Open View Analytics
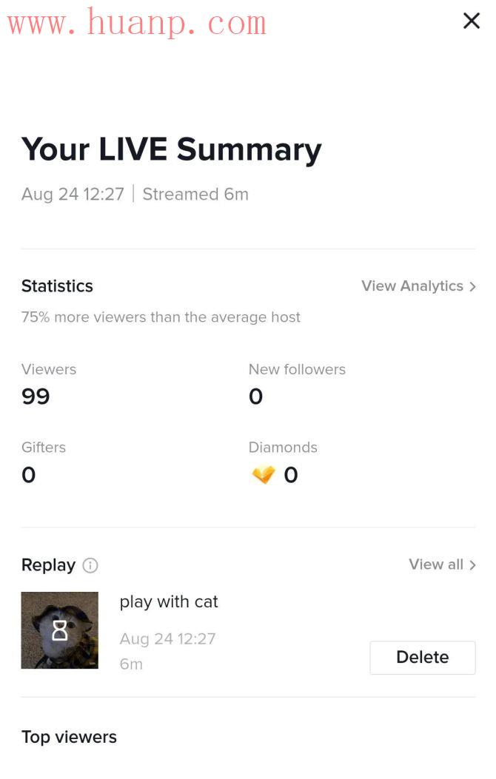Image resolution: width=496 pixels, height=779 pixels. (x=412, y=286)
